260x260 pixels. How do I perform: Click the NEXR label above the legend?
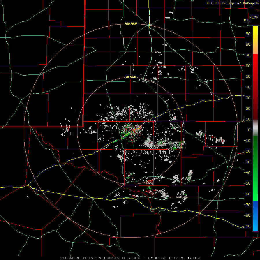(254, 17)
